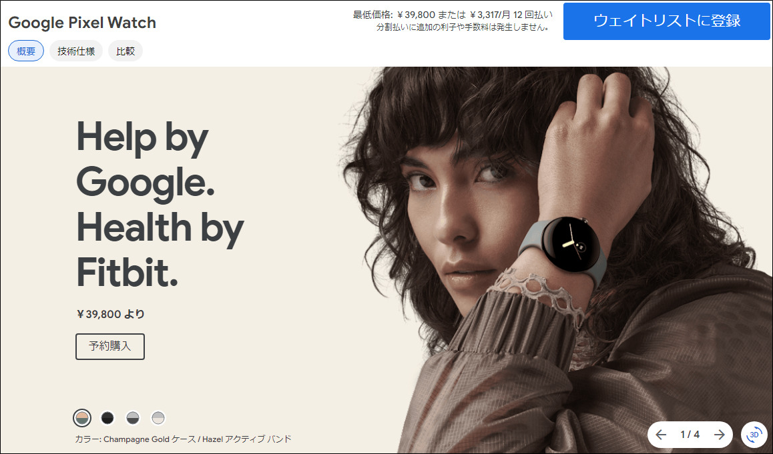Viewport: 773px width, 454px height.
Task: Click the watch face in the hero photo
Action: 571,245
